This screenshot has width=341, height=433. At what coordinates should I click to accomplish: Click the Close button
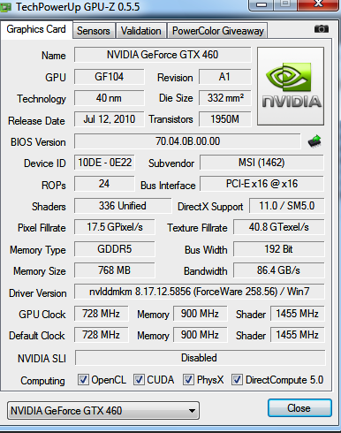(x=299, y=408)
